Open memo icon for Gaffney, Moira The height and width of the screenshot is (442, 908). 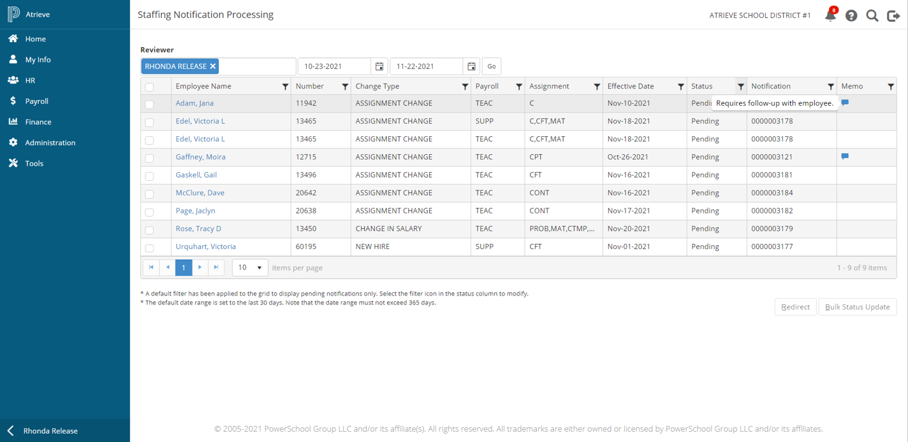[x=845, y=156]
